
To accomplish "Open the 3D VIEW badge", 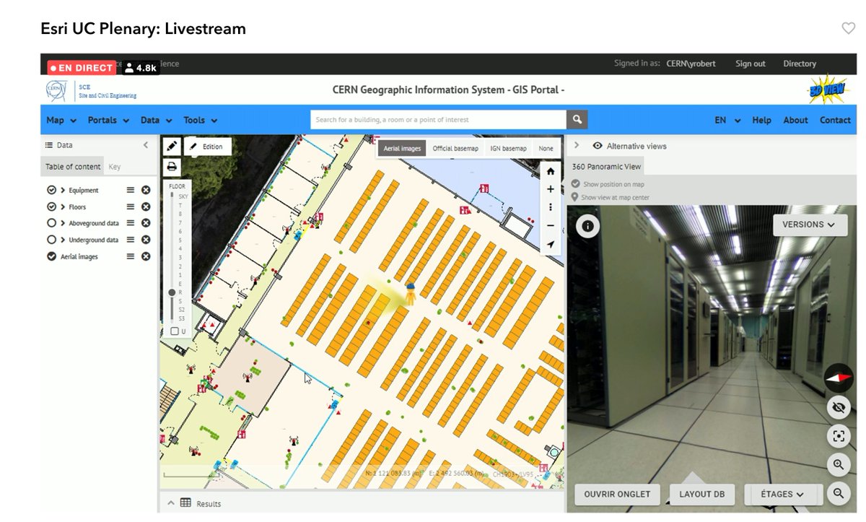I will click(x=828, y=90).
